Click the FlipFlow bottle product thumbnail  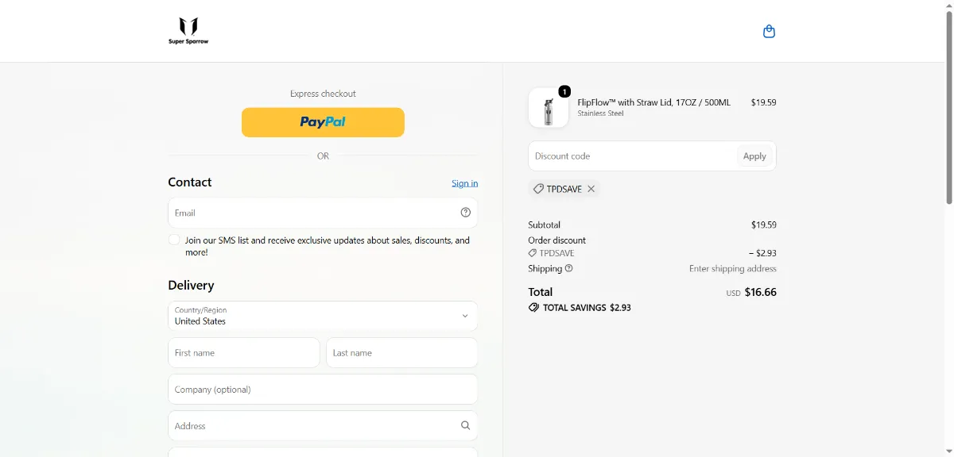pyautogui.click(x=549, y=107)
